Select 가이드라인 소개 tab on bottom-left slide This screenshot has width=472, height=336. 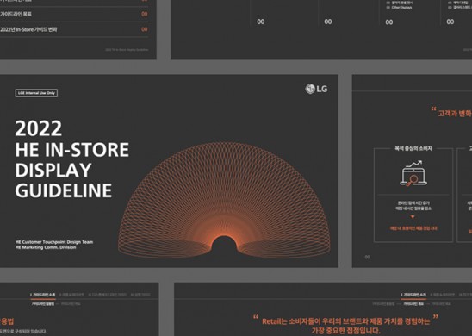point(43,295)
